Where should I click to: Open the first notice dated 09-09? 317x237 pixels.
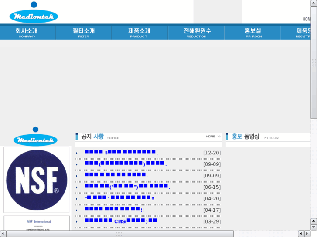126,164
